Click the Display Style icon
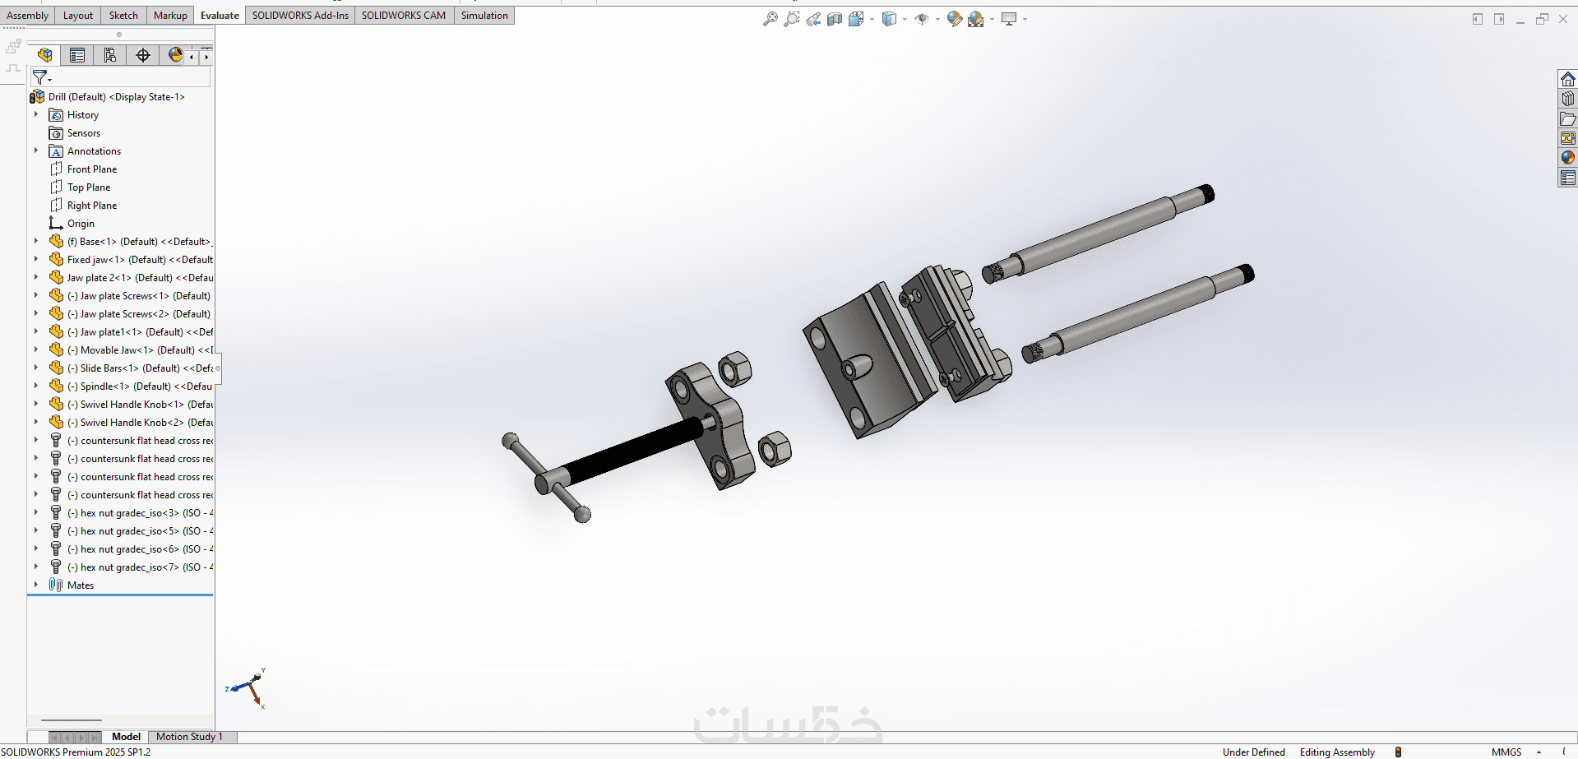Image resolution: width=1578 pixels, height=759 pixels. (x=889, y=19)
